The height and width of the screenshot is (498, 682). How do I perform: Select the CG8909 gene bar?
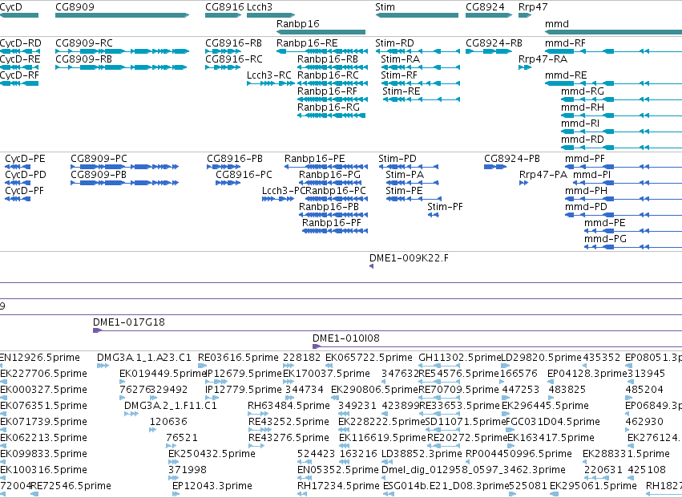(x=123, y=15)
